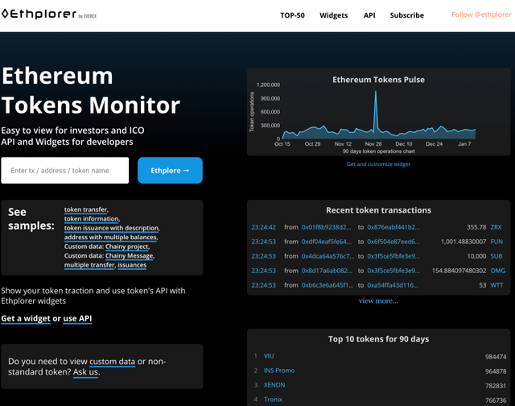Open token issuance with description sample
Viewport: 515px width, 406px height.
(x=111, y=228)
